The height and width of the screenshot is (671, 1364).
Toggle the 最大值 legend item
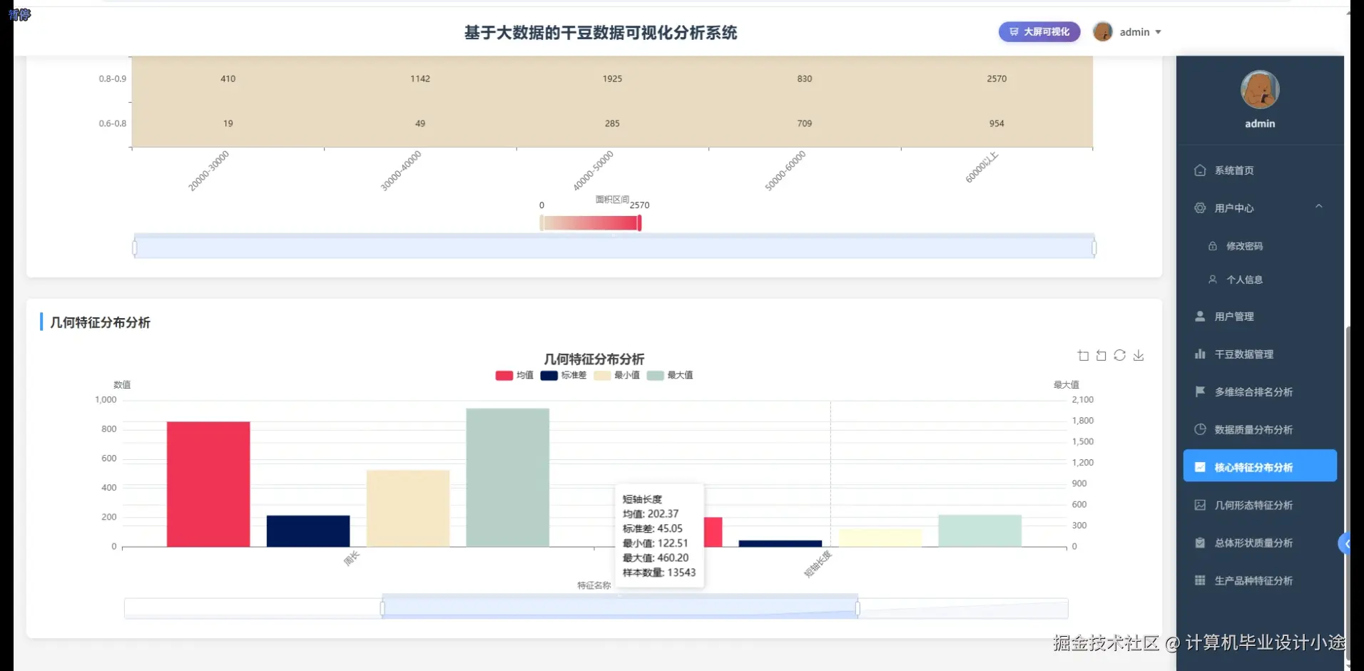(x=669, y=375)
